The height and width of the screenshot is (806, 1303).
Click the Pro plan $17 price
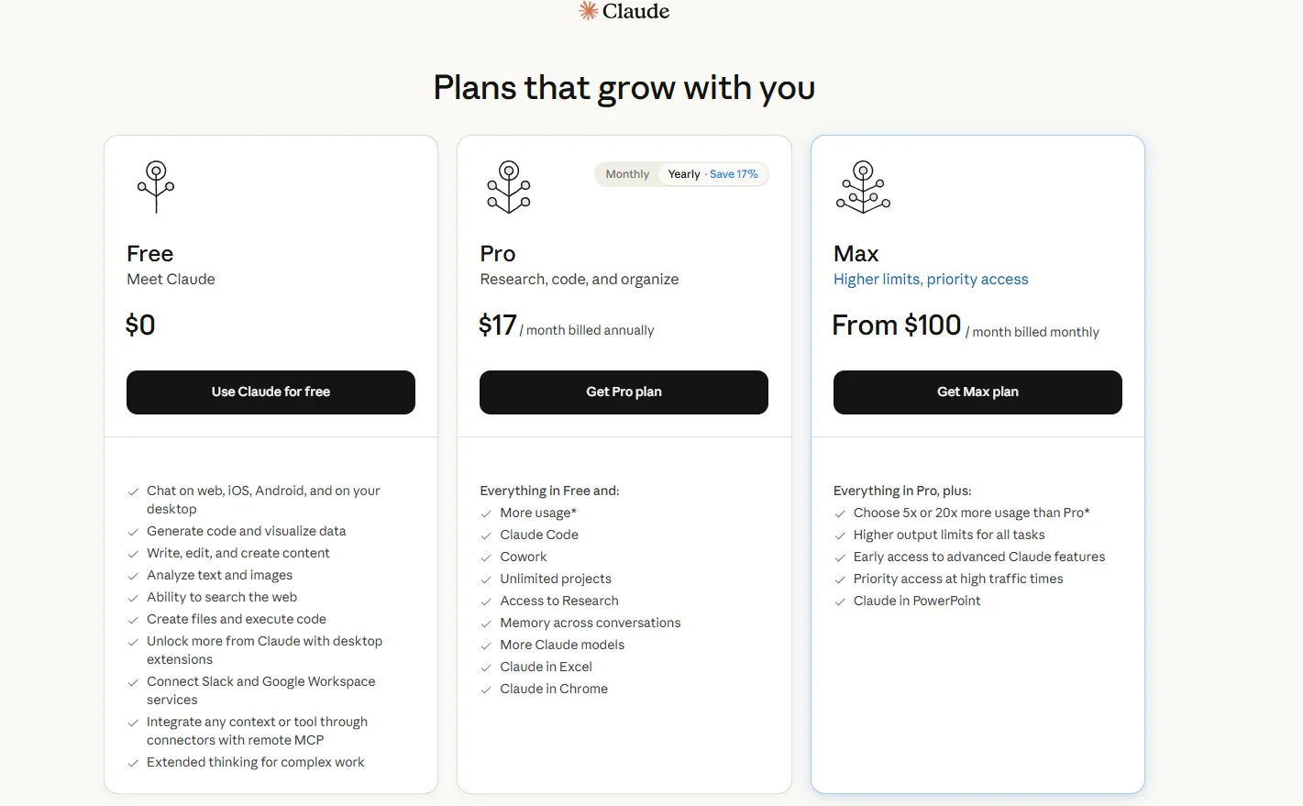tap(498, 326)
